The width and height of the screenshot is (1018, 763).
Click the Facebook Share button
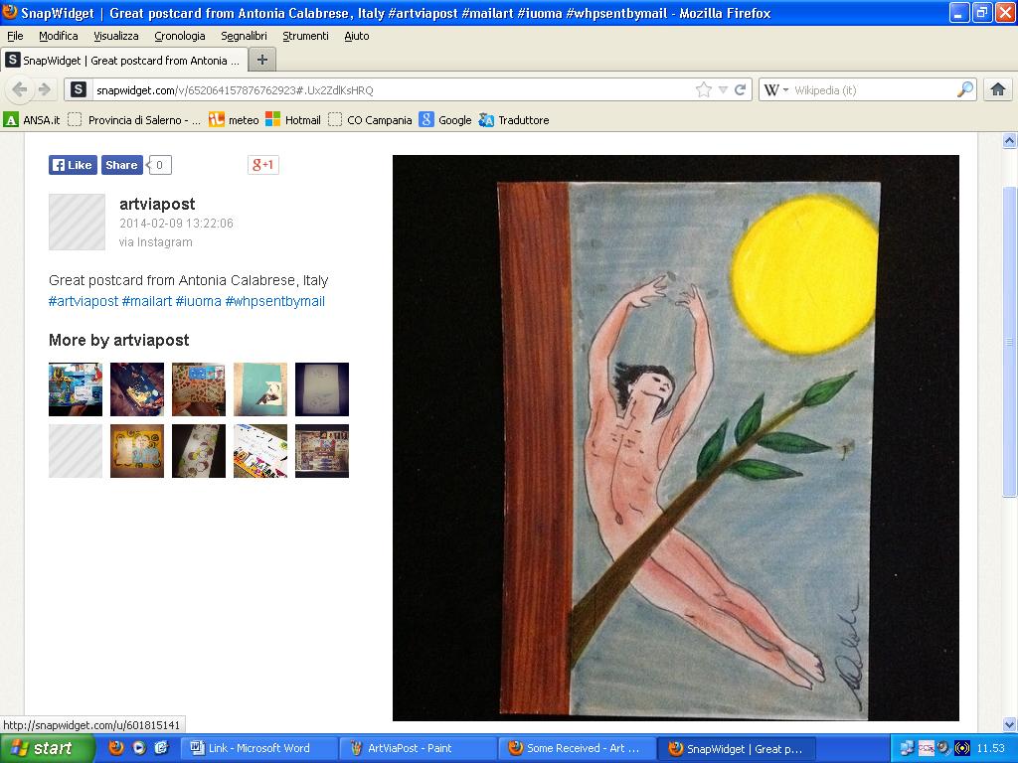click(121, 165)
